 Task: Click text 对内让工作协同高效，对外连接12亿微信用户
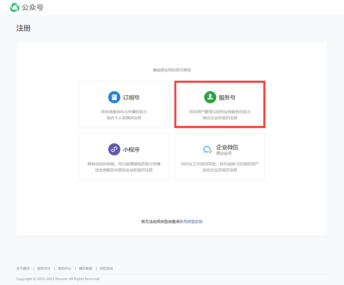[x=220, y=164]
